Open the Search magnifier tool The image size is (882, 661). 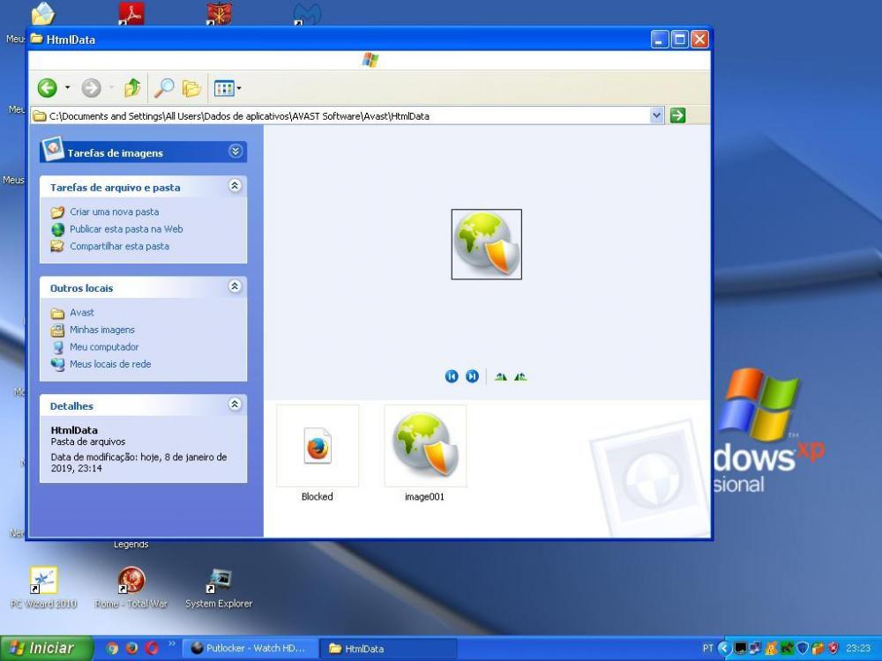[164, 88]
